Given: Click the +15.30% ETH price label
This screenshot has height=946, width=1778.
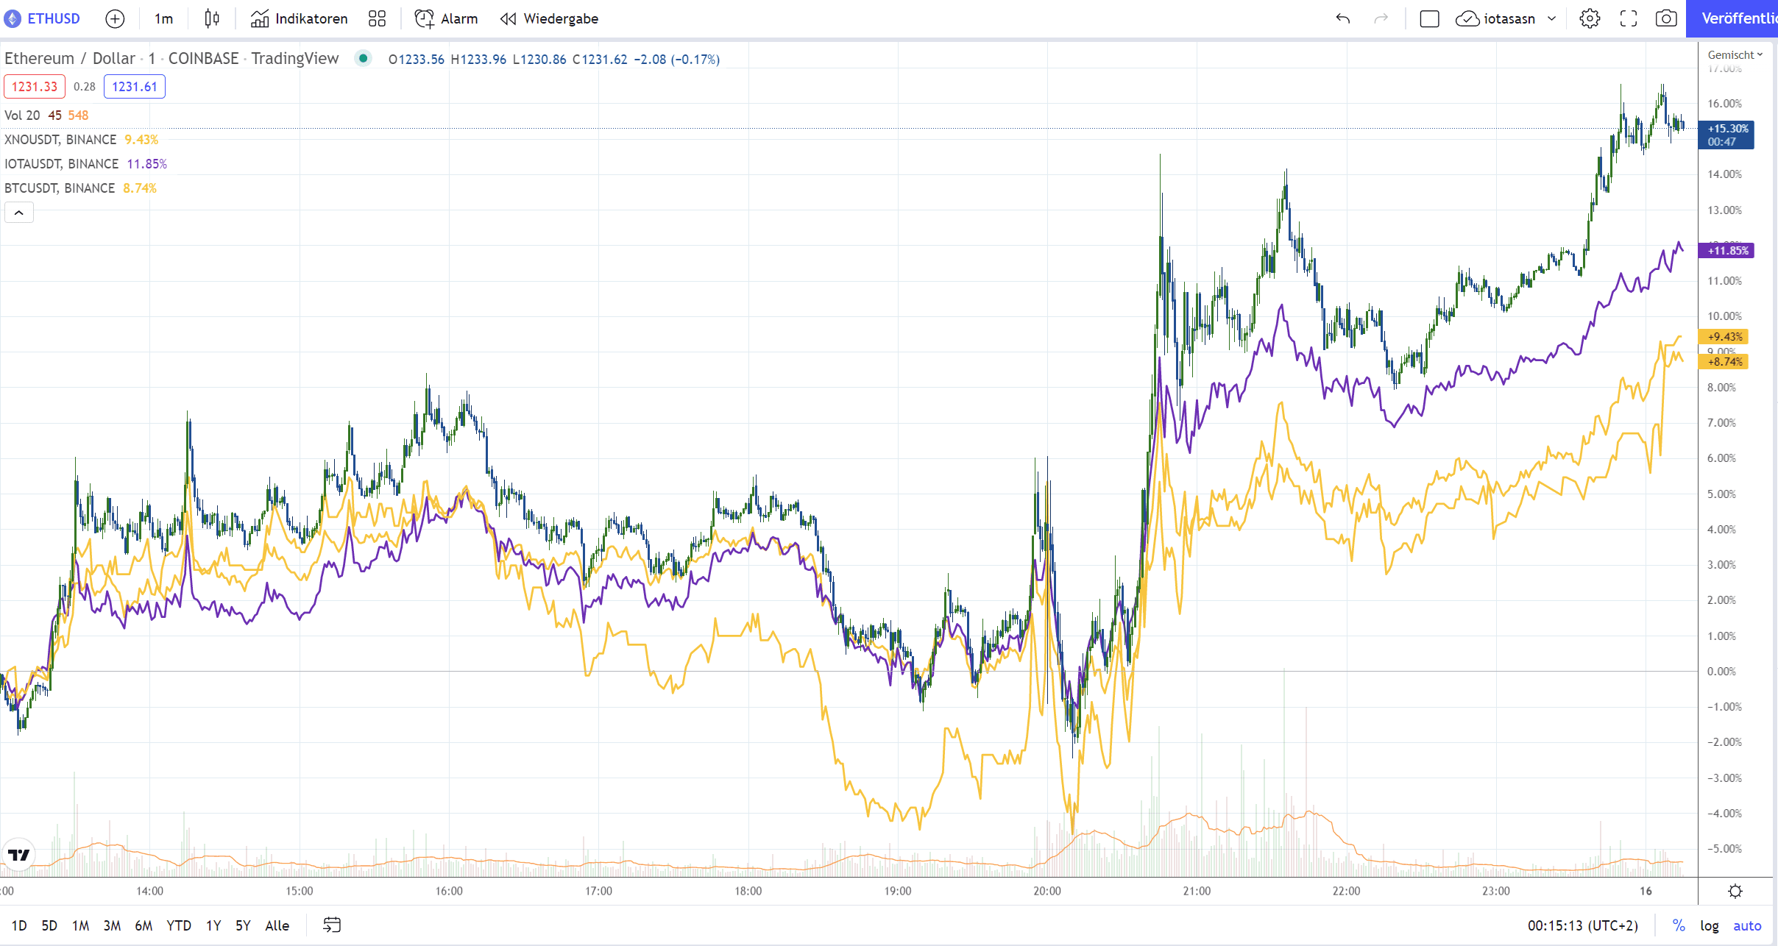Looking at the screenshot, I should pyautogui.click(x=1726, y=135).
